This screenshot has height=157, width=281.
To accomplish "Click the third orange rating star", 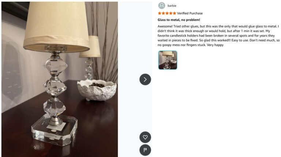I will click(x=167, y=13).
